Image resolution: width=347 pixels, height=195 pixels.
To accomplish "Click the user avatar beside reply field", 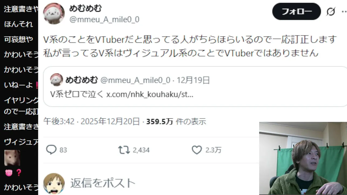I will [x=54, y=184].
